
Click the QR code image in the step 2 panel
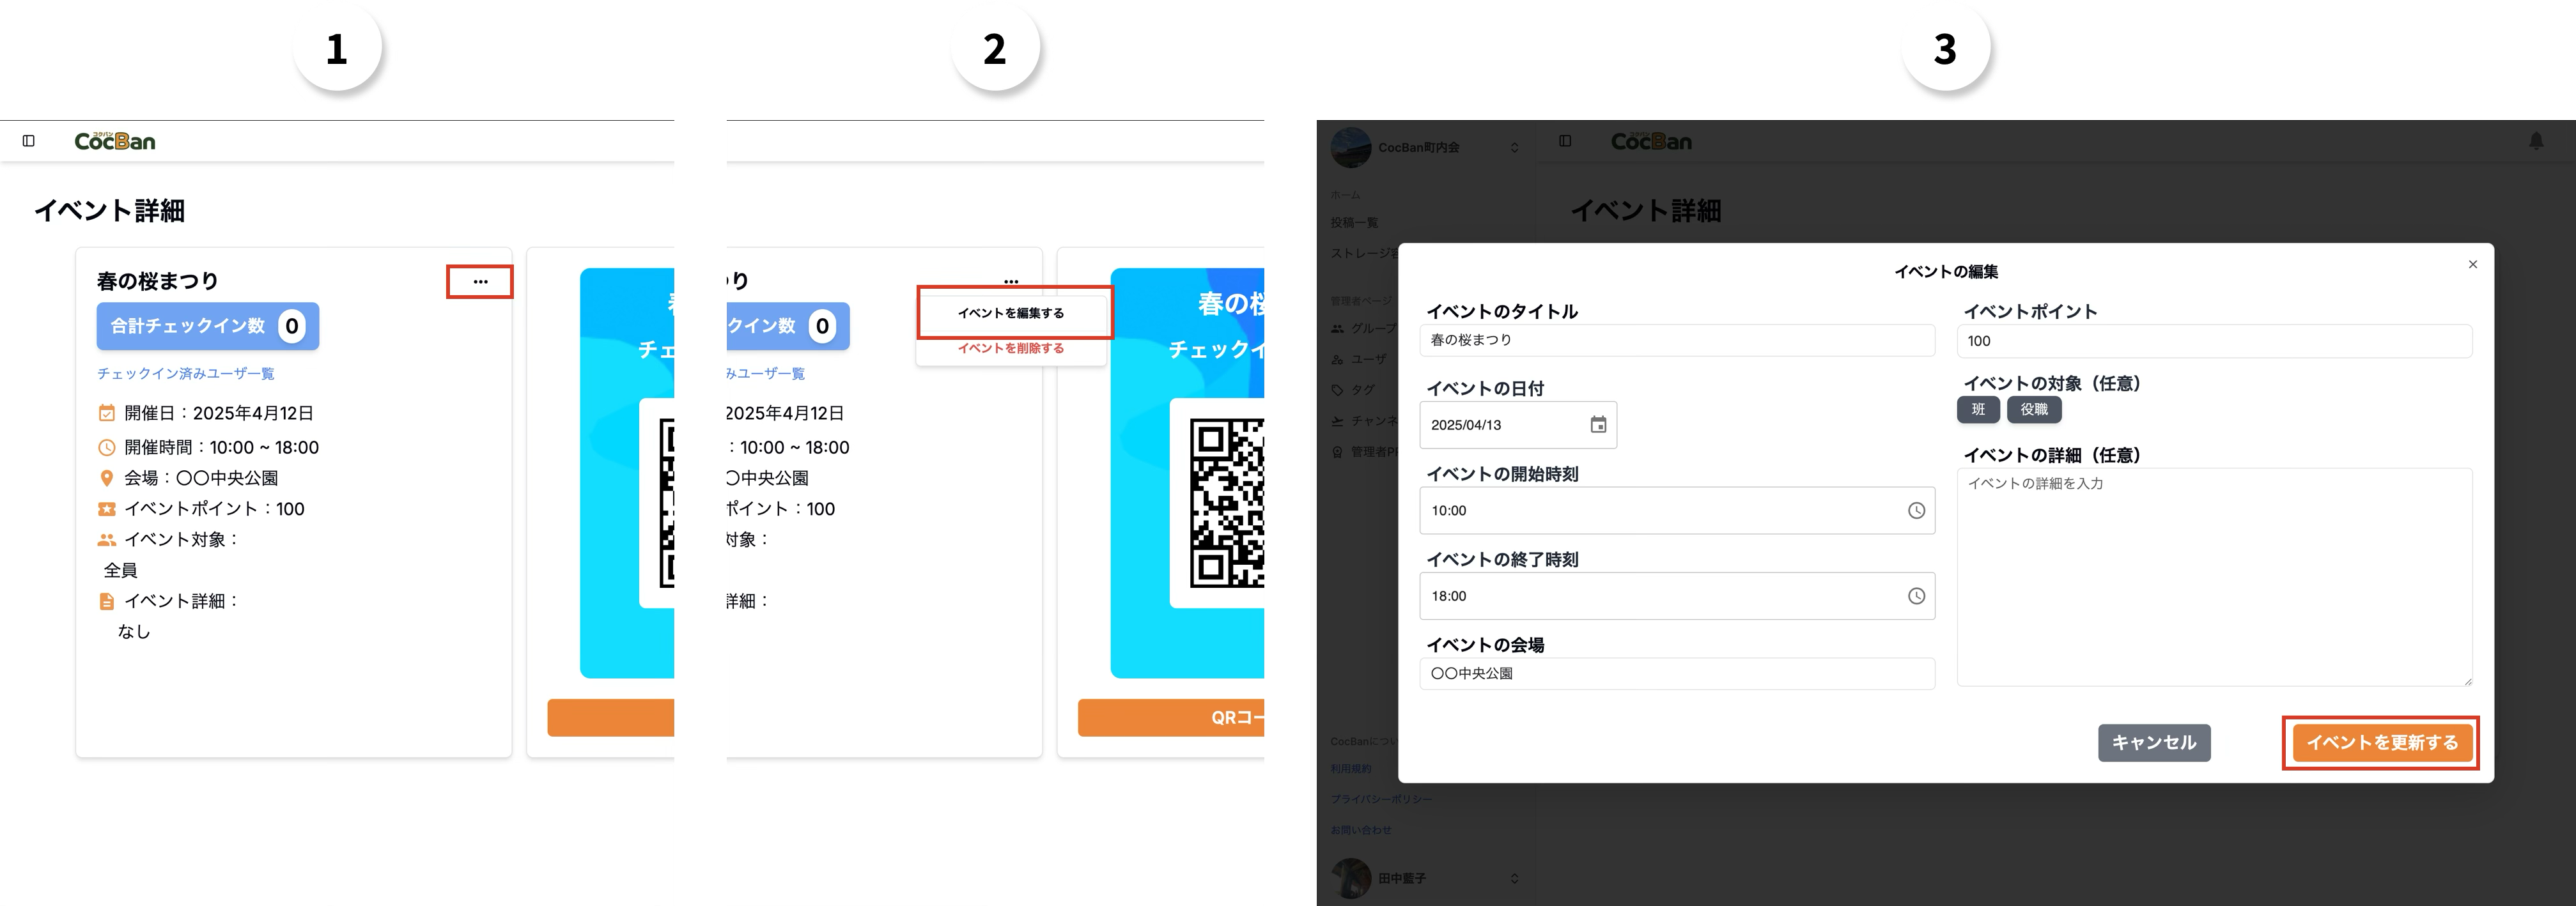1227,503
